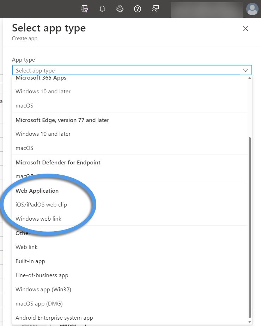
Task: Choose macOS under Microsoft Edge
Action: [x=130, y=148]
